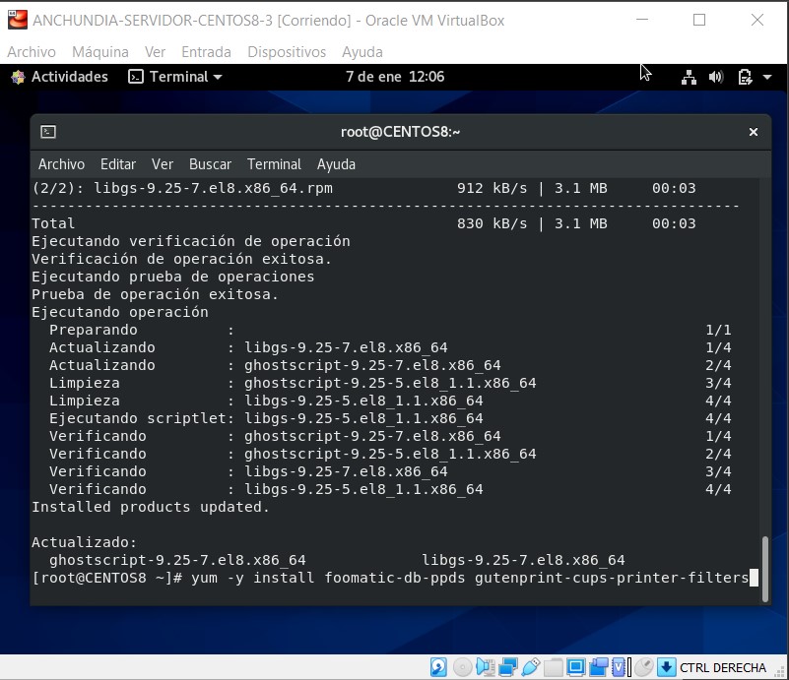Click the Actividades button in the top bar
Image resolution: width=789 pixels, height=680 pixels.
click(x=61, y=75)
